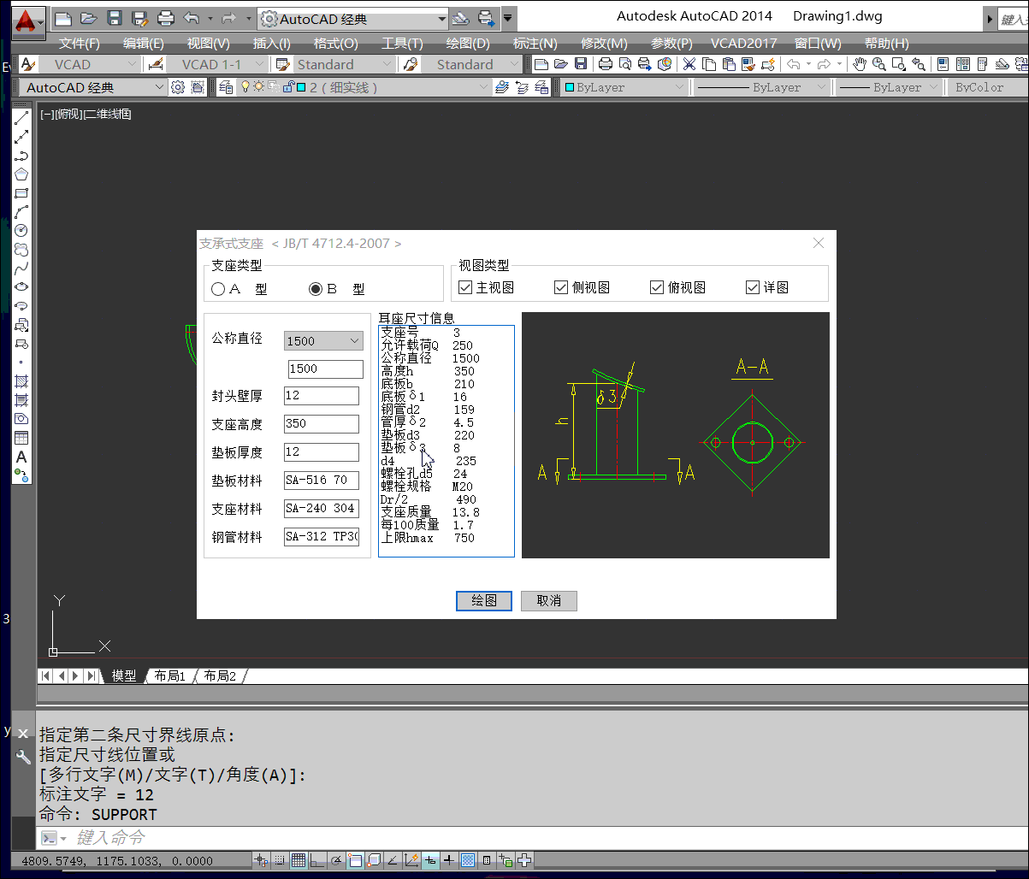The image size is (1029, 879).
Task: Select the A 型 radio button
Action: click(218, 289)
